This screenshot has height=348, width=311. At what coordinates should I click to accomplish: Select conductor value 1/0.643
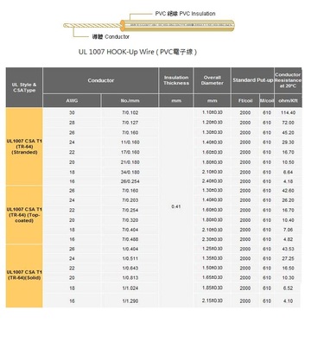(x=130, y=268)
